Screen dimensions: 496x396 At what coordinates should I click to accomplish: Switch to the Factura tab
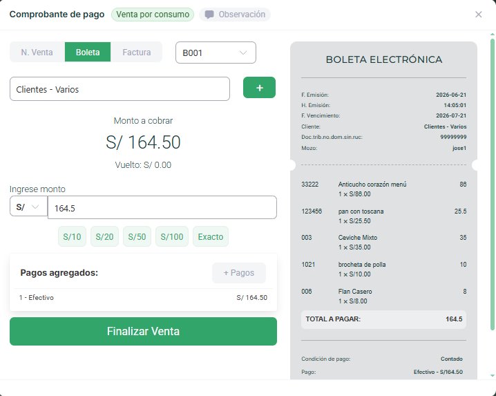point(136,53)
